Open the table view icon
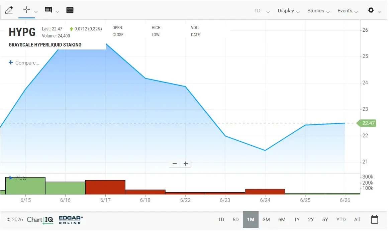 pyautogui.click(x=70, y=10)
